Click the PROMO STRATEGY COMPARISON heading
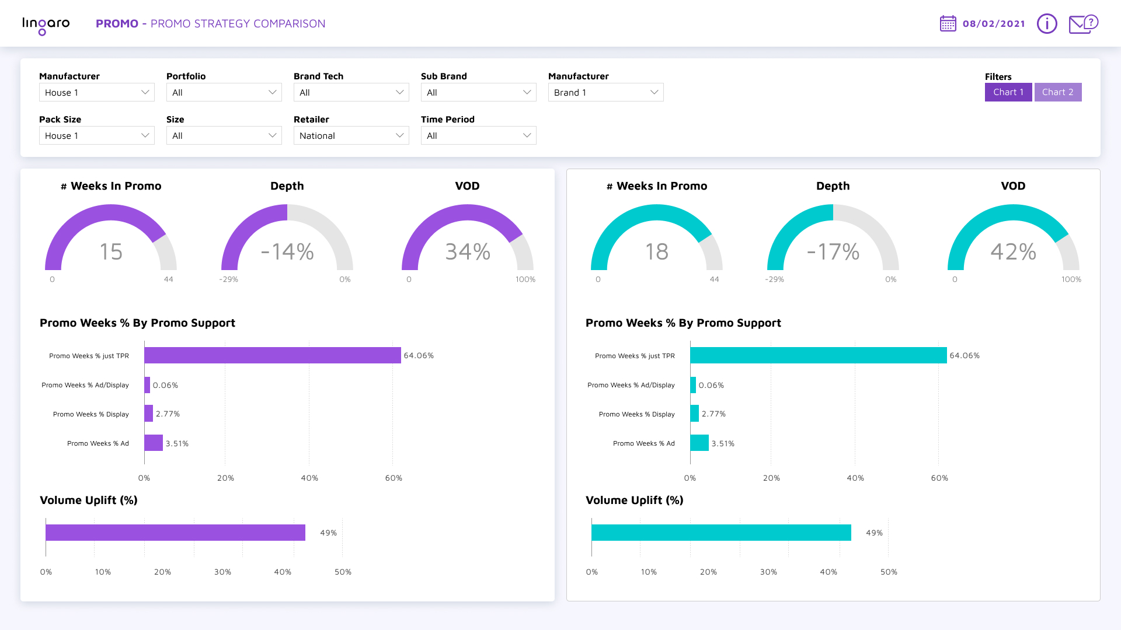 point(238,23)
